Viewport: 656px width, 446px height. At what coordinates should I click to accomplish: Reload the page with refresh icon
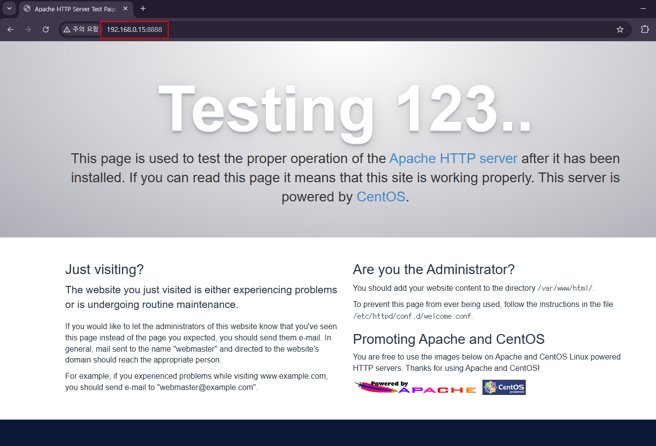(x=46, y=29)
